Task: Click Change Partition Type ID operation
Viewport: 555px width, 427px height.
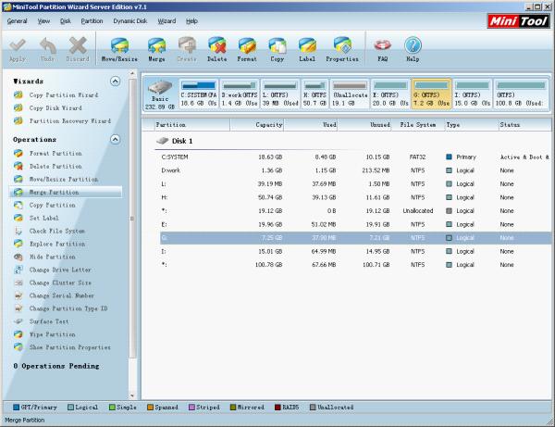Action: pos(68,308)
